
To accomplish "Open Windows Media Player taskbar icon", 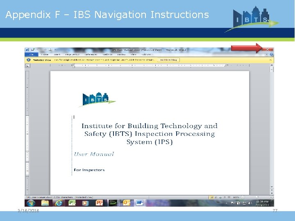I will [x=85, y=203].
